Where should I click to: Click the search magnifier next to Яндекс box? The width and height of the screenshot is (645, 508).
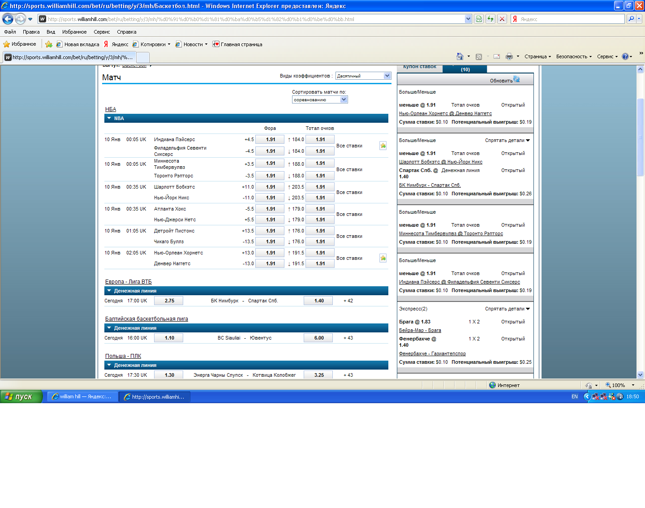631,19
